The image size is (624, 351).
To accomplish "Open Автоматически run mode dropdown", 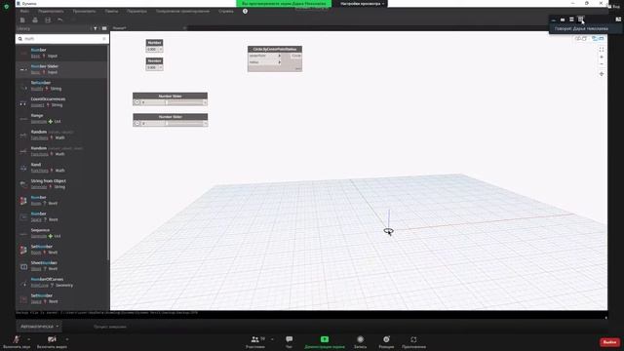I will (x=39, y=327).
